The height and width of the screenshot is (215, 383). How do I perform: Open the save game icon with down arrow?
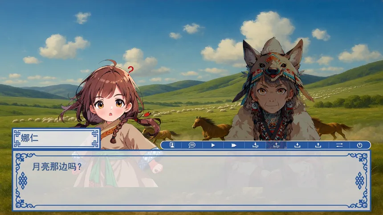tap(297, 145)
